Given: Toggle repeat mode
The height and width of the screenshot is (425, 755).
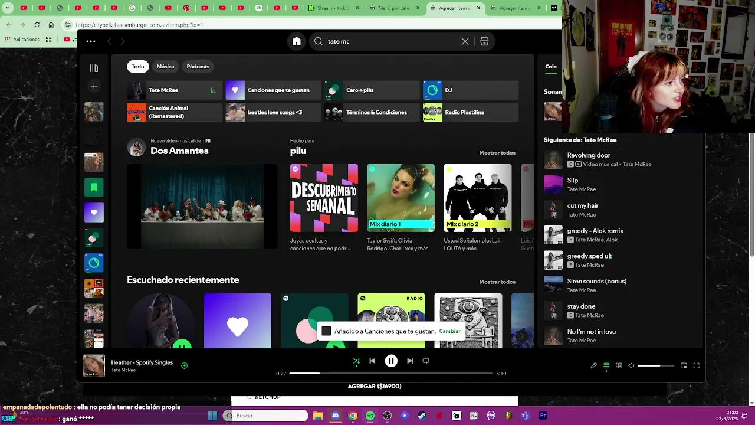Looking at the screenshot, I should coord(426,361).
